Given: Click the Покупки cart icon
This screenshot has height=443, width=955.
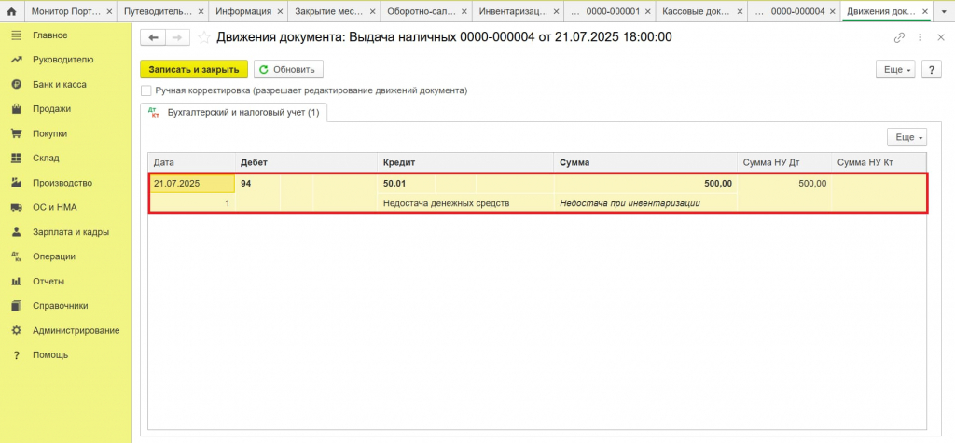Looking at the screenshot, I should [x=17, y=133].
